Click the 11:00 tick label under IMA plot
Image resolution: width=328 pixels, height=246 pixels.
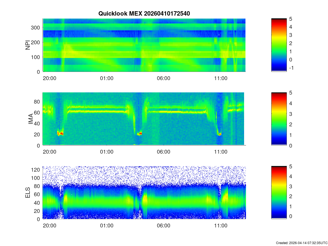pyautogui.click(x=221, y=152)
